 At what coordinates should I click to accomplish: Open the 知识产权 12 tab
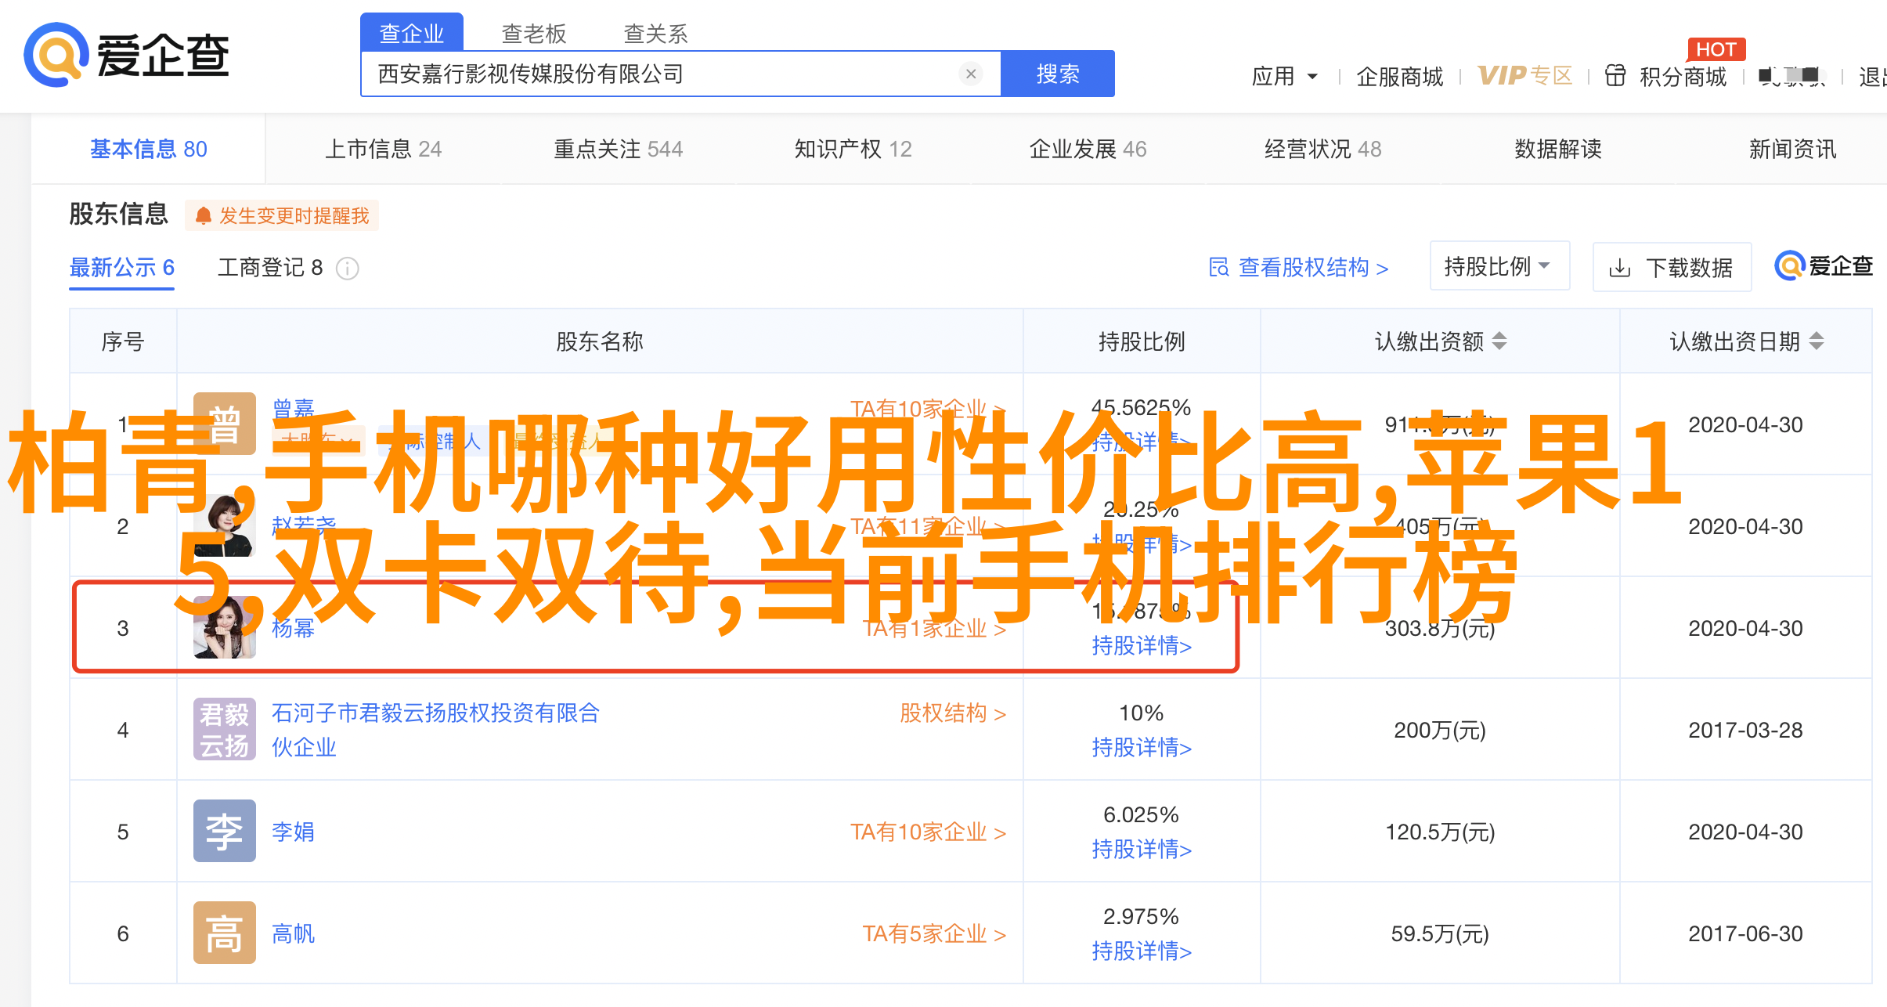click(x=853, y=149)
